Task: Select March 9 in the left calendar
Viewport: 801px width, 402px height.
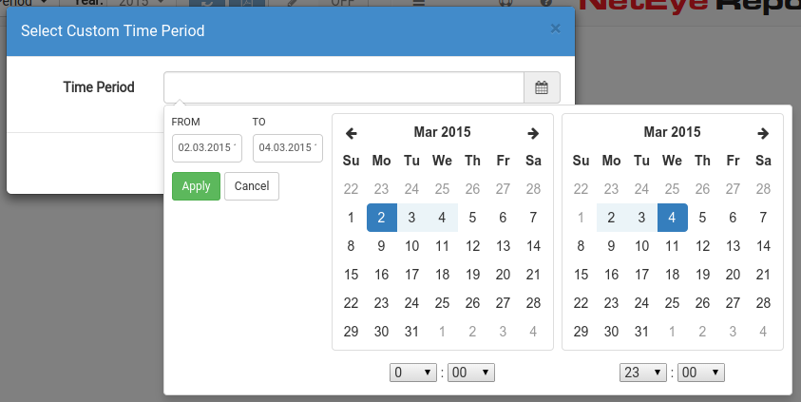Action: click(382, 246)
